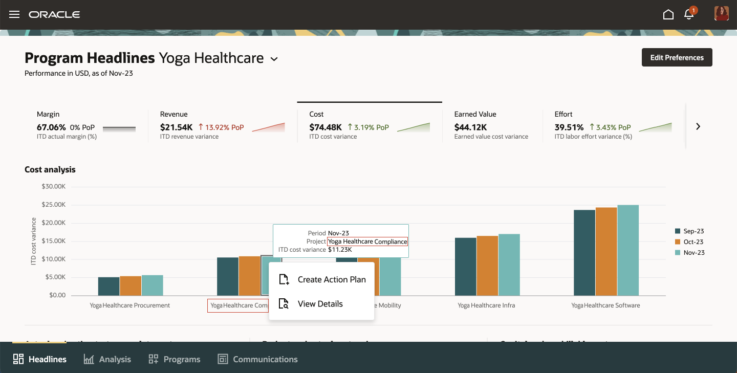Switch to the Analysis tab
This screenshot has height=373, width=737.
point(107,359)
